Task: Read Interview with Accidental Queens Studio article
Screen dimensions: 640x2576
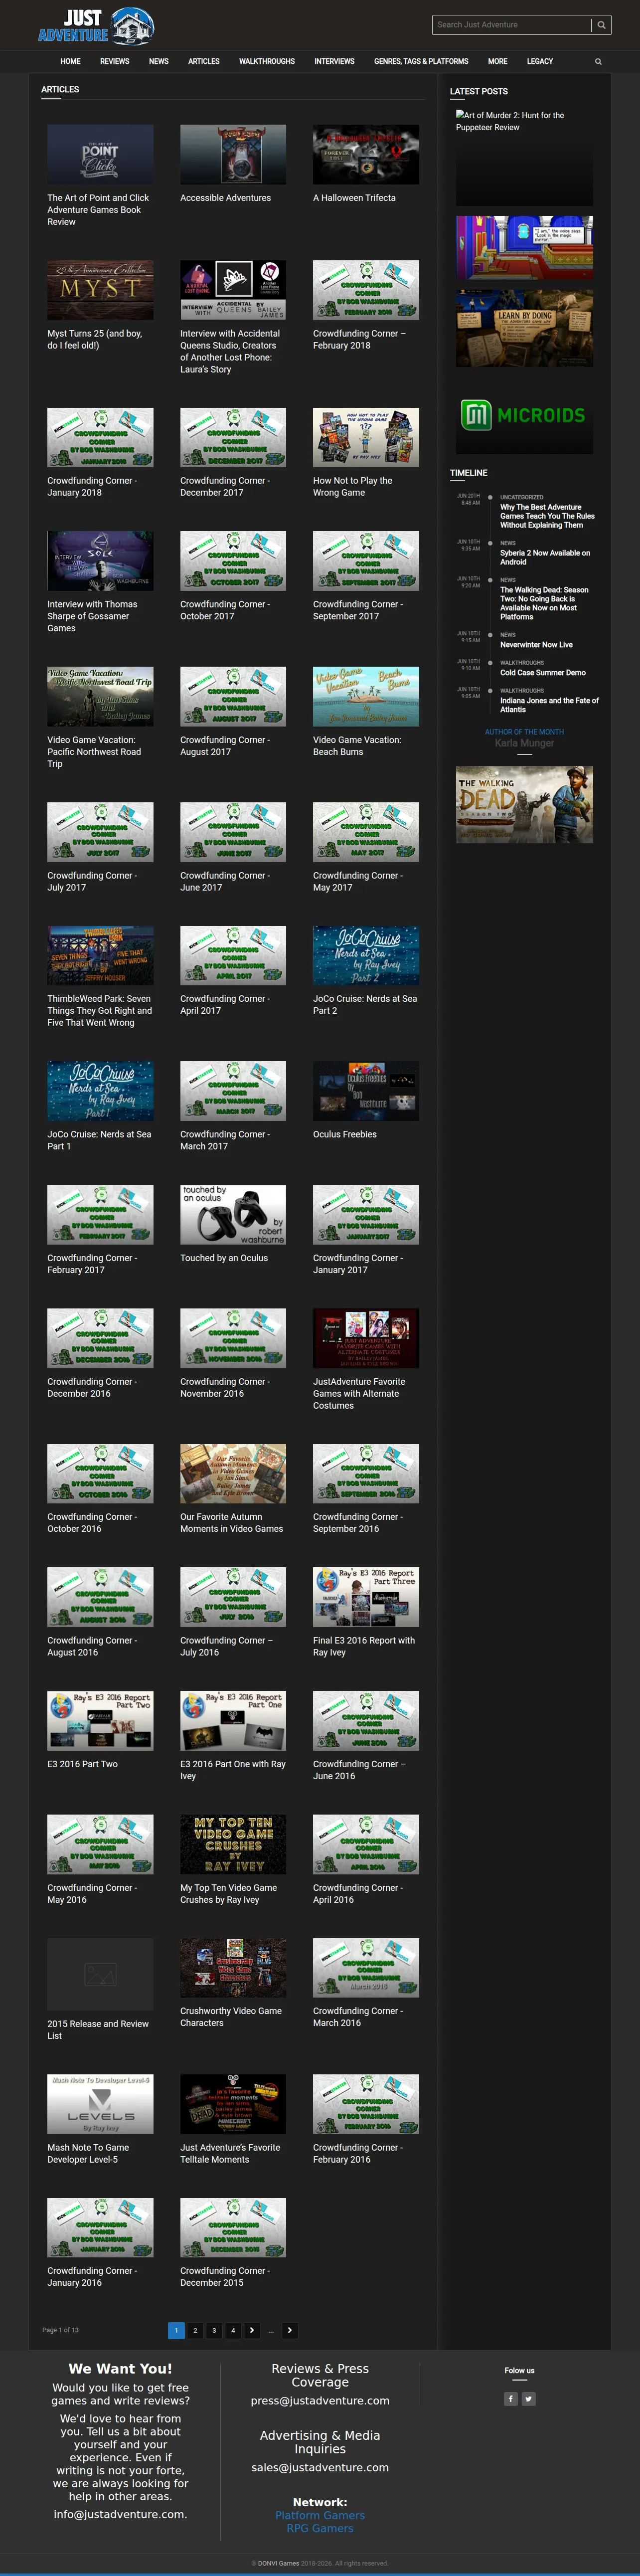Action: (x=231, y=351)
